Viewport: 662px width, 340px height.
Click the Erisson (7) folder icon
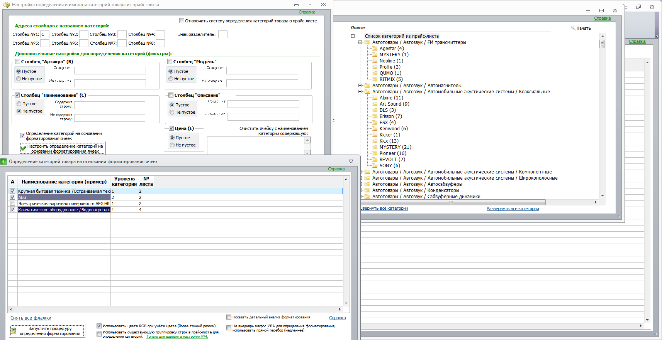[x=375, y=116]
